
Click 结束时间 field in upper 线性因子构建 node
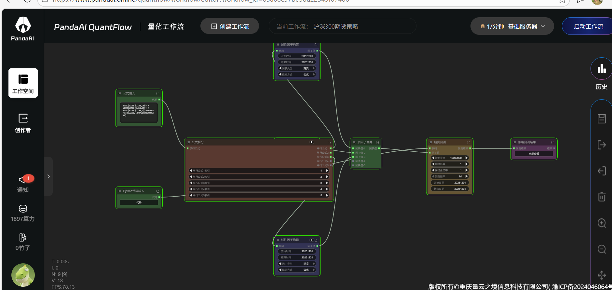(x=297, y=62)
